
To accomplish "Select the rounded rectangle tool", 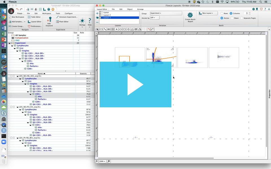I will coord(124,29).
